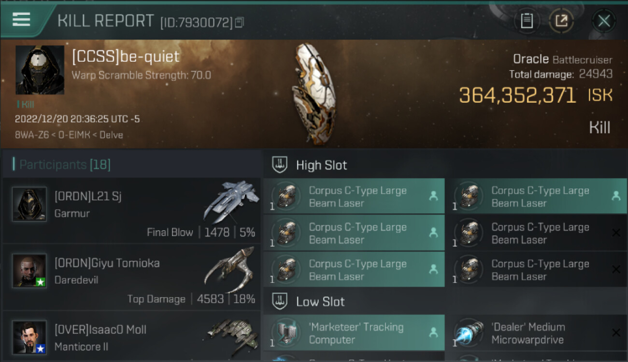Open the Participants [18] header
Screen dimensions: 628x362
pyautogui.click(x=65, y=165)
